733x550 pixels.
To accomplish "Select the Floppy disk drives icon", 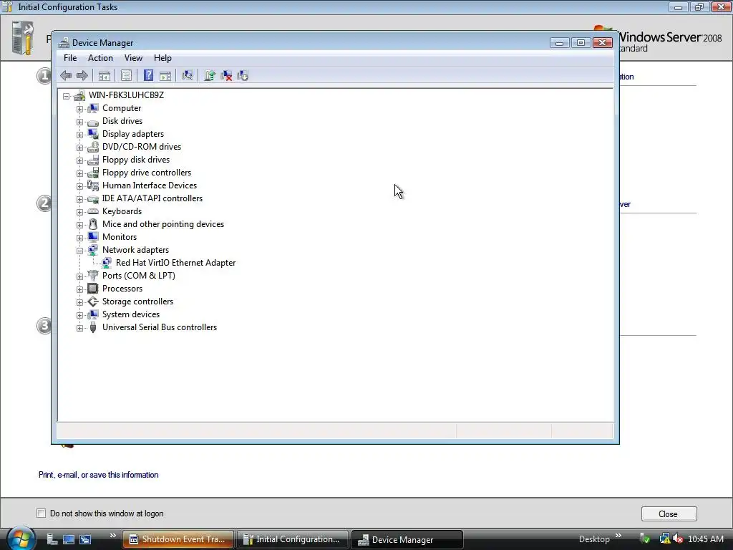I will (x=93, y=160).
